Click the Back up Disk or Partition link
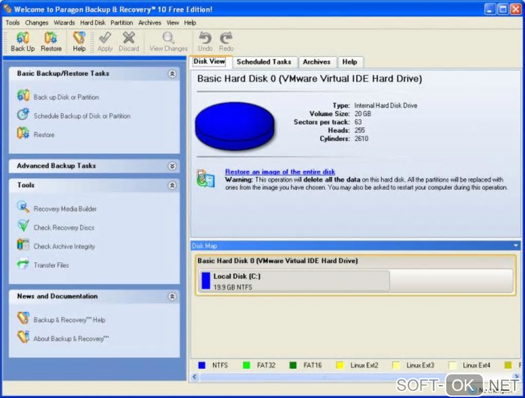 click(66, 97)
